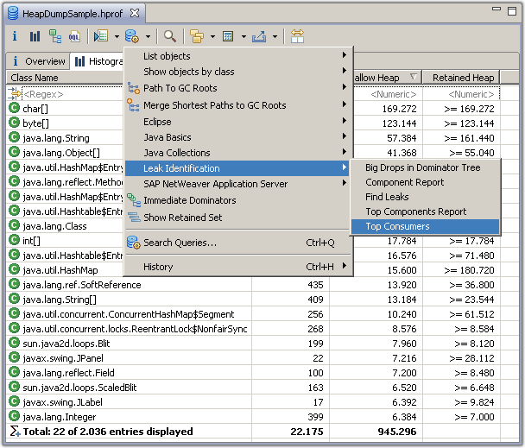Open dropdown arrow next to export icon
The height and width of the screenshot is (448, 525).
(275, 36)
